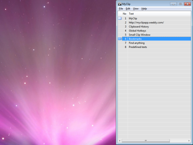The width and height of the screenshot is (193, 145).
Task: Click row number 2 in the No column
Action: coord(125,23)
